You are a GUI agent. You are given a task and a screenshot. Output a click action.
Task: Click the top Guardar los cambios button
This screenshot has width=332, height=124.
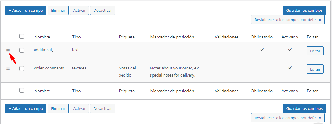tap(304, 10)
